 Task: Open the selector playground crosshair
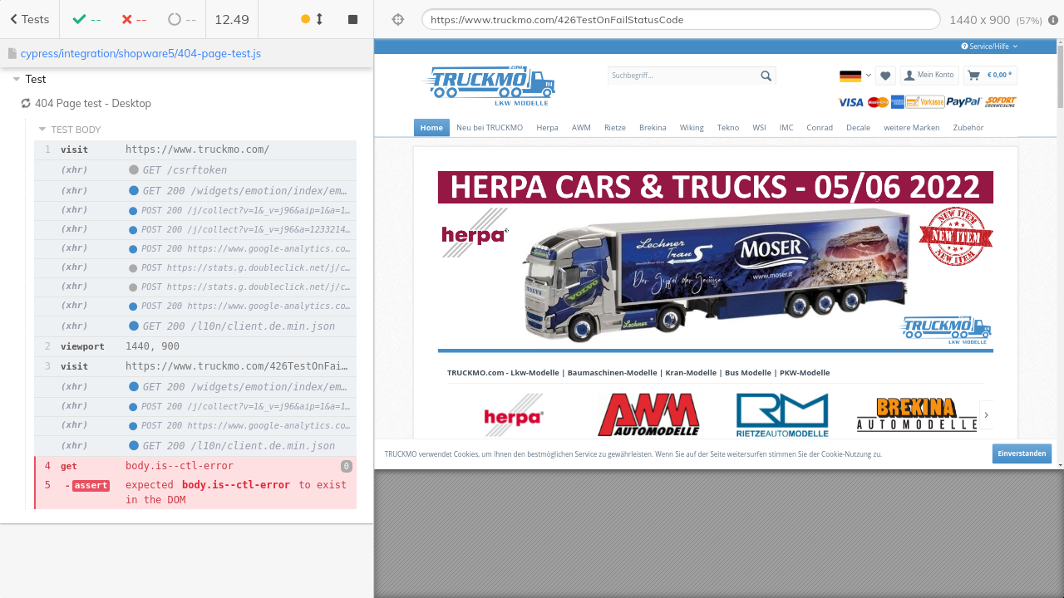pos(397,19)
